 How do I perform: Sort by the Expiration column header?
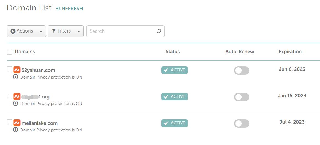coord(290,52)
